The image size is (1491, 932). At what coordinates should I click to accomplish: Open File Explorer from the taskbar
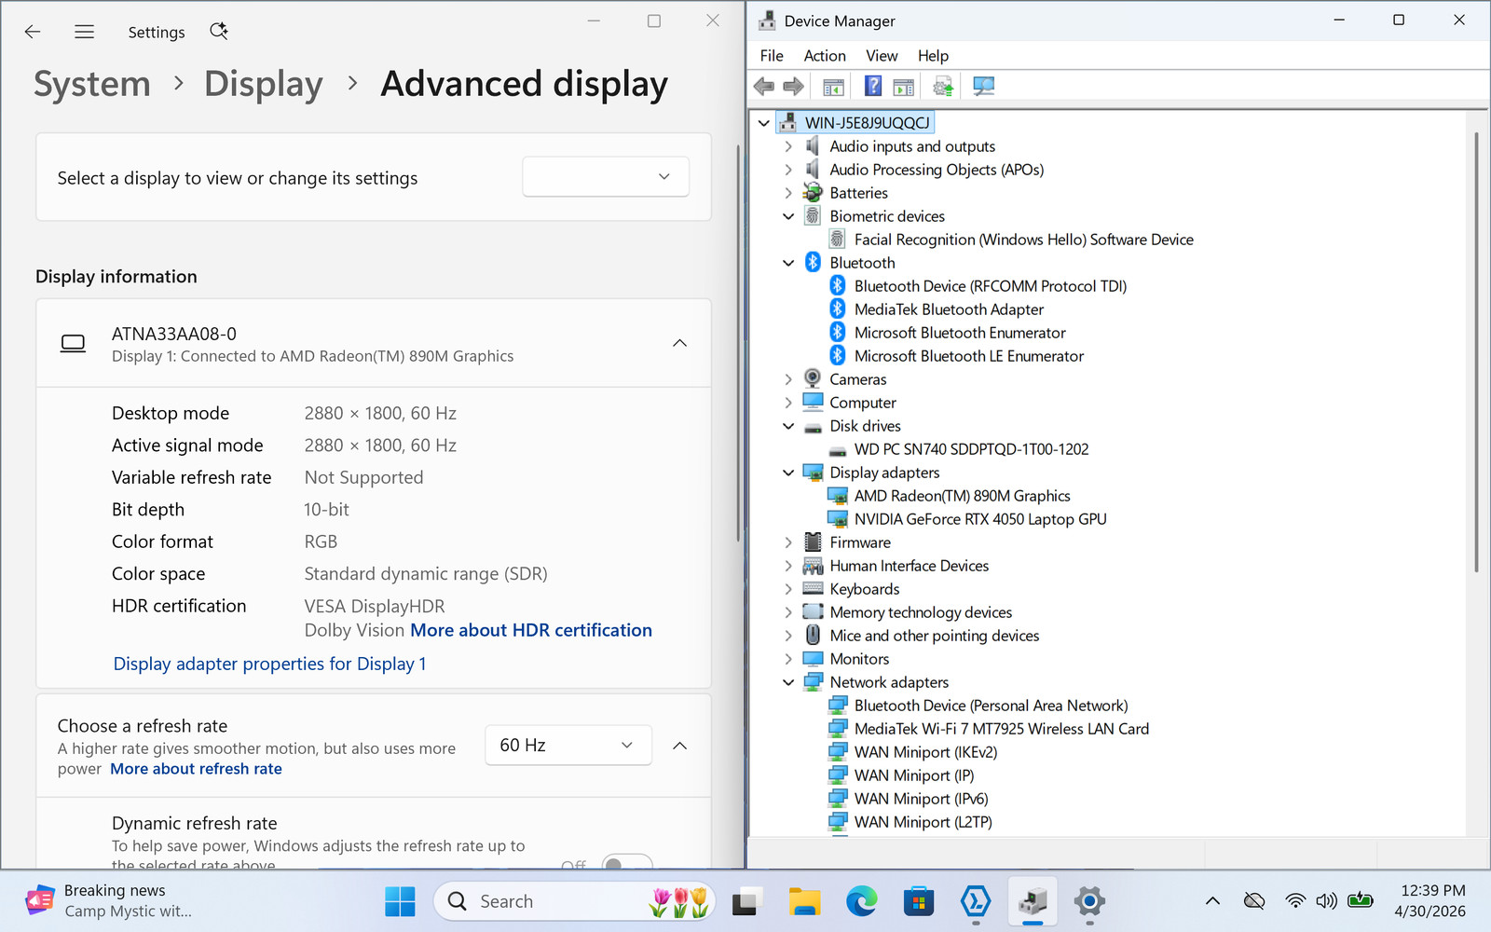[804, 901]
